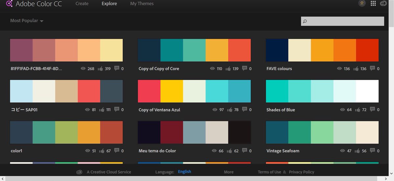The height and width of the screenshot is (181, 394).
Task: Open comments icon for Copy of Copy of Core
Action: click(x=245, y=68)
